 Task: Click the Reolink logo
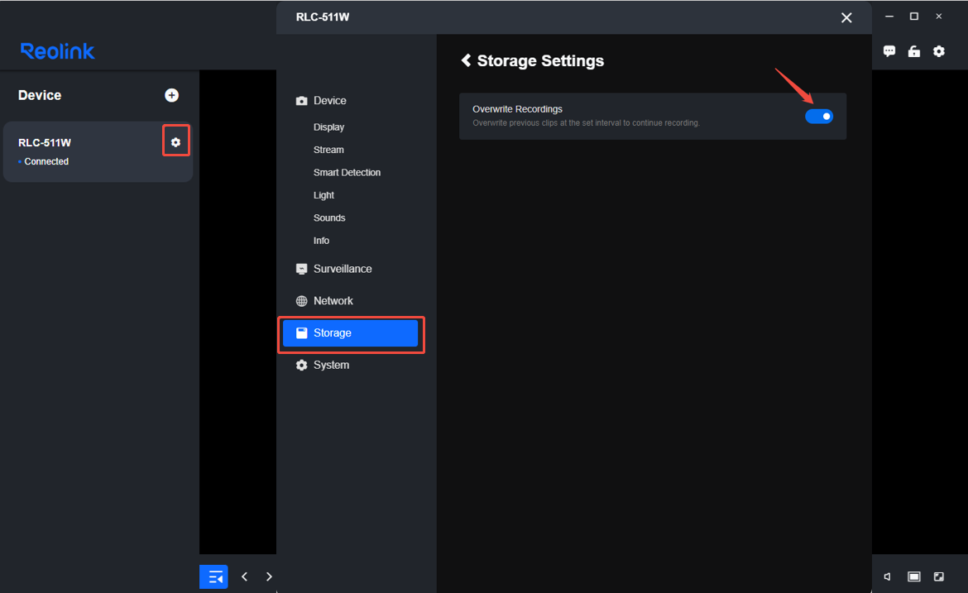[x=57, y=51]
